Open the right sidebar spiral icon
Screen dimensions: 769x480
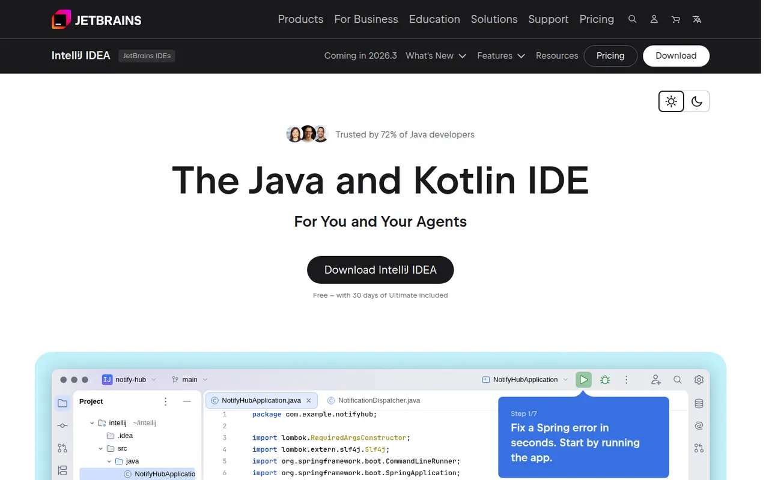tap(699, 425)
